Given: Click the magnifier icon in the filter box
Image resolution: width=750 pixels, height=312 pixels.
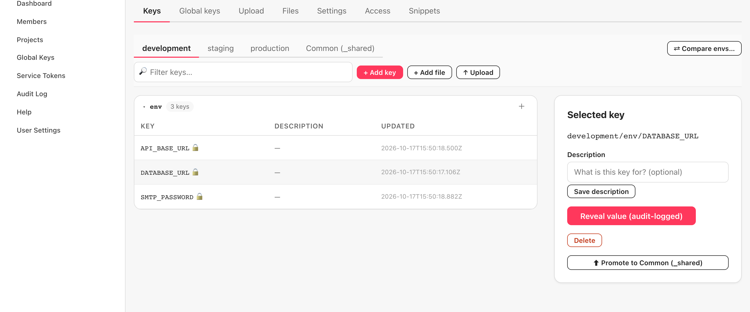Looking at the screenshot, I should point(143,71).
